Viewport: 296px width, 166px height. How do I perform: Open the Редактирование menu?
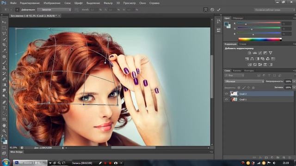click(x=30, y=3)
